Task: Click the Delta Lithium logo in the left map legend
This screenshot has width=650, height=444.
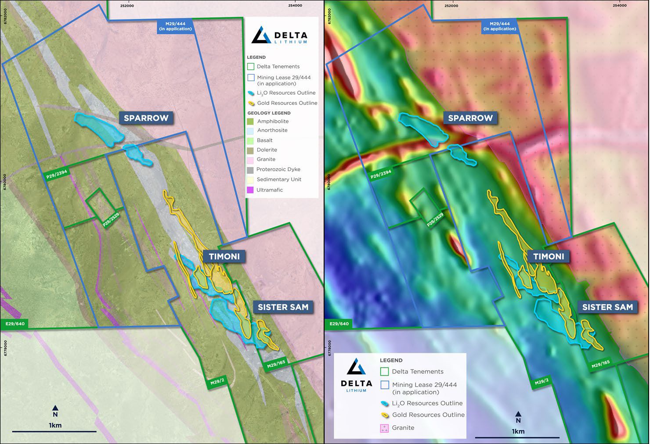Action: [279, 36]
